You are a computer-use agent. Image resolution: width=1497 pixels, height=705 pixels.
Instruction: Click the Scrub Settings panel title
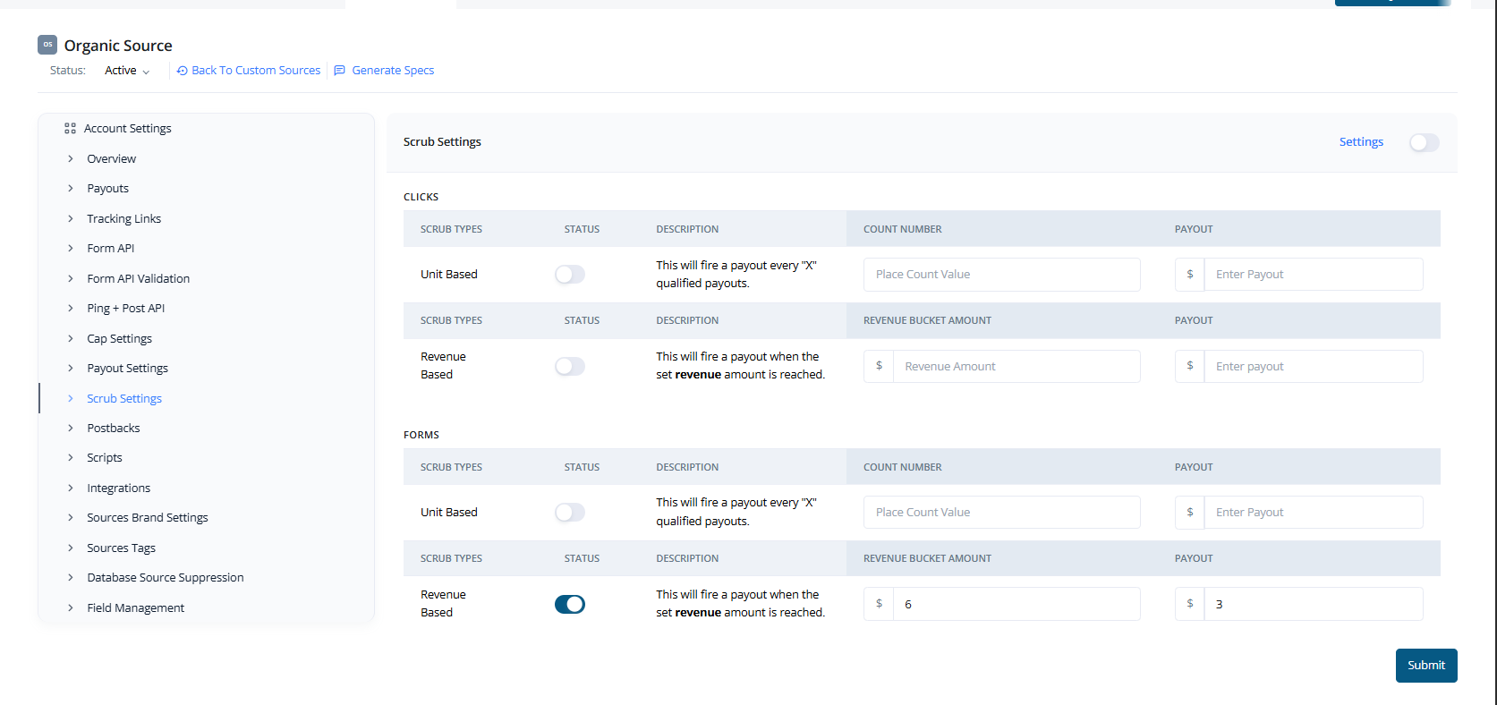pos(442,142)
